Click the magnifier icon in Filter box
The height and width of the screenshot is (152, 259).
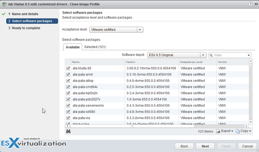click(x=211, y=55)
